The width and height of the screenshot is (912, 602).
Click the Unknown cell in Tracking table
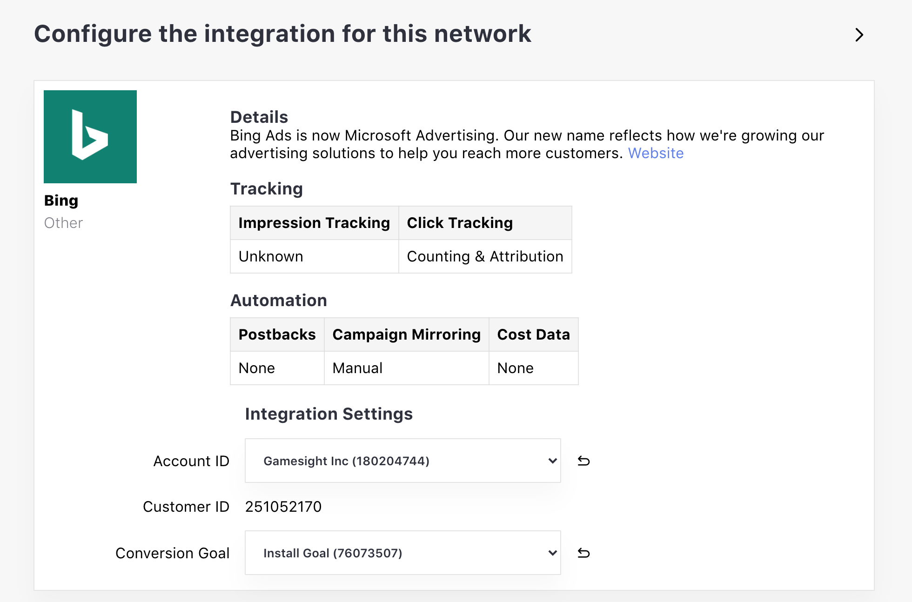(x=315, y=256)
